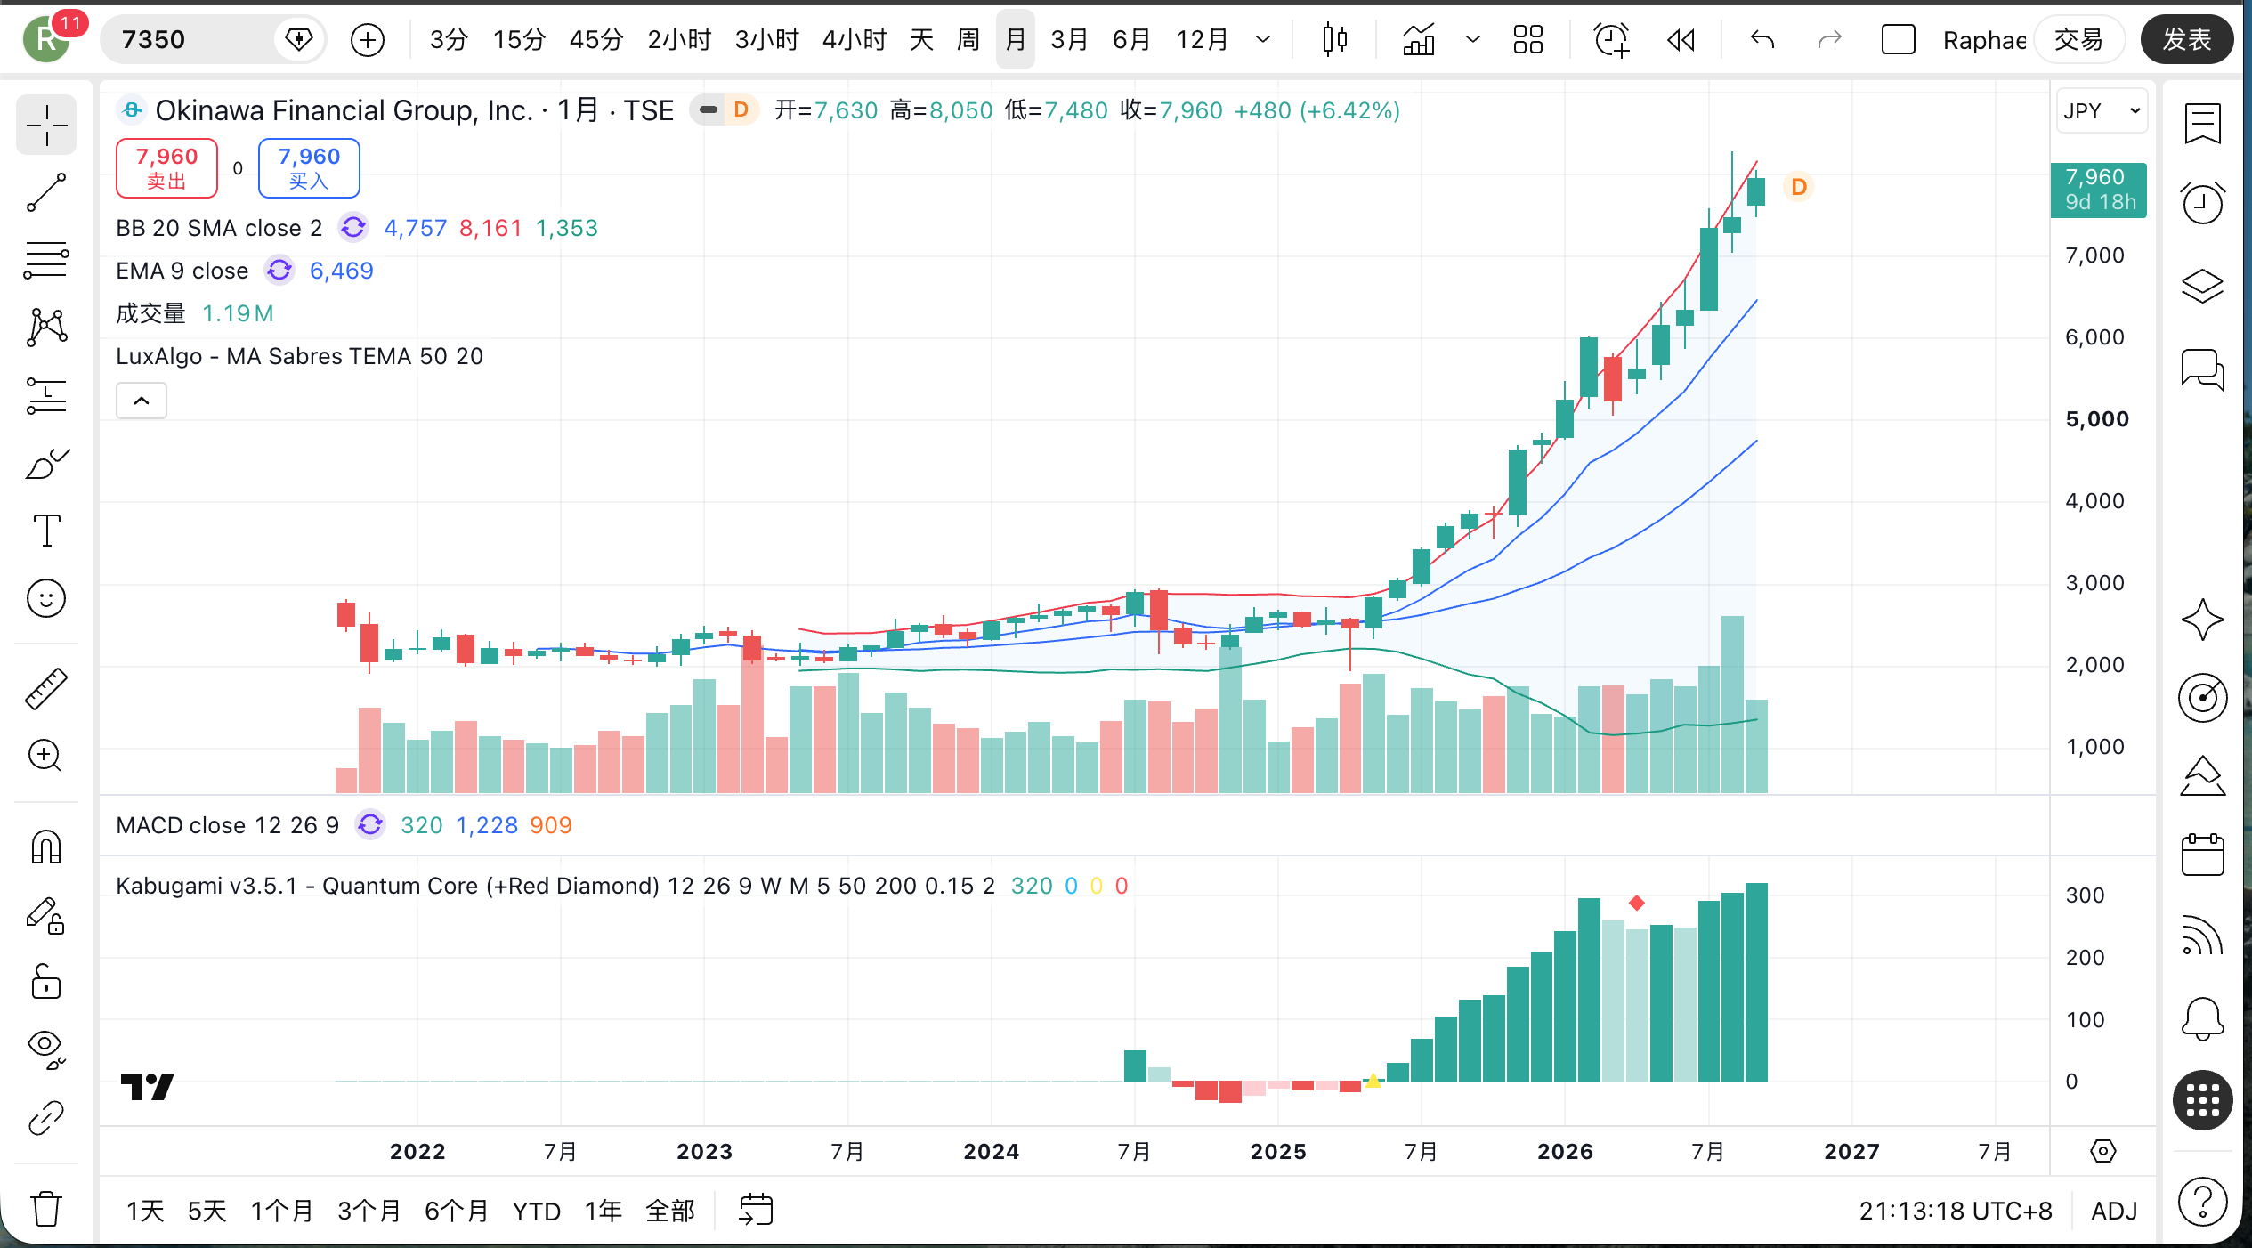Start bar replay mode
This screenshot has height=1248, width=2252.
(1680, 40)
